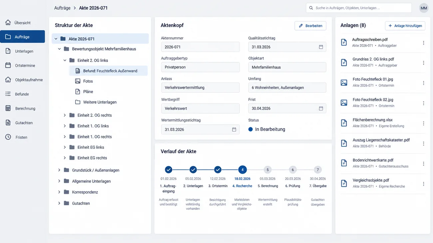The height and width of the screenshot is (243, 433).
Task: Expand the Korrespondenz folder chevron
Action: (x=59, y=192)
